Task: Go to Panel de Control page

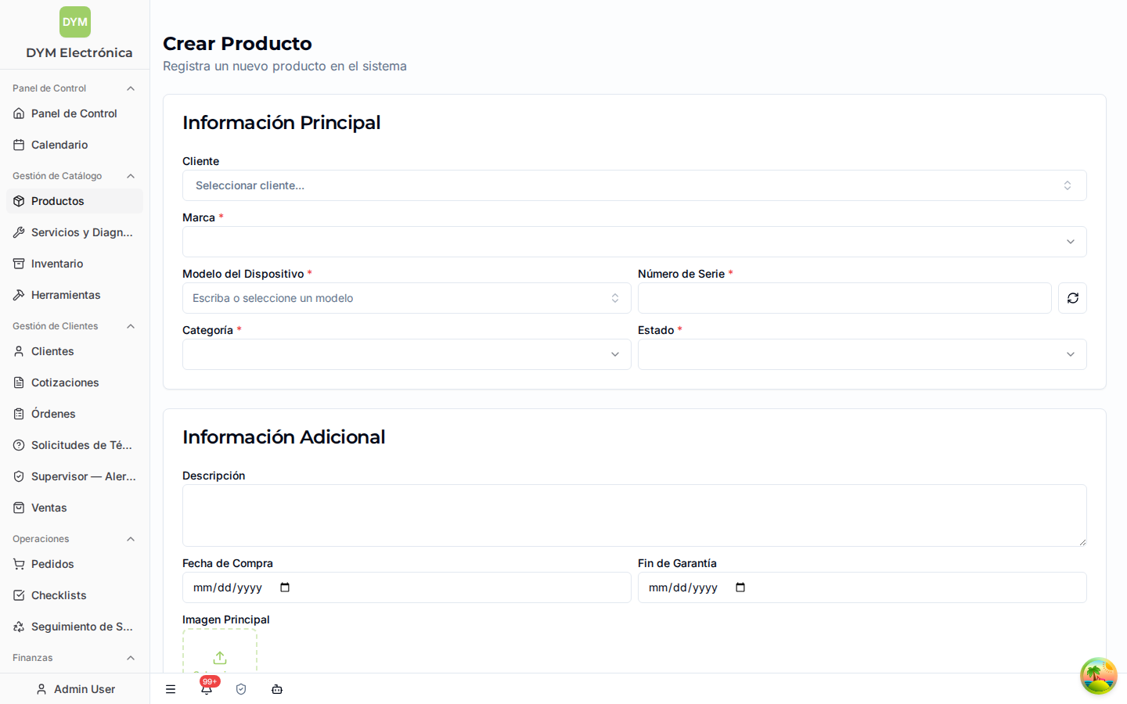Action: 74,113
